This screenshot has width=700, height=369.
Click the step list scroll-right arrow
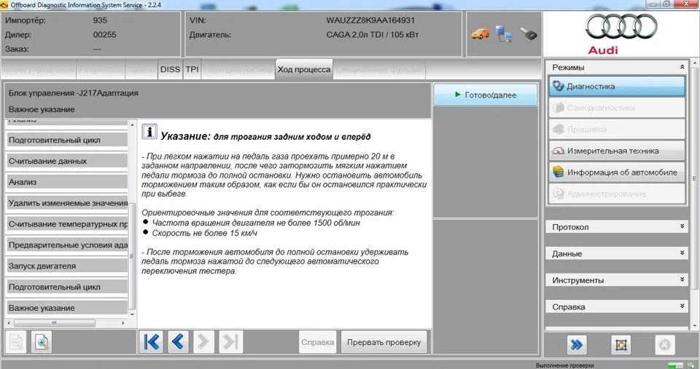[123, 322]
